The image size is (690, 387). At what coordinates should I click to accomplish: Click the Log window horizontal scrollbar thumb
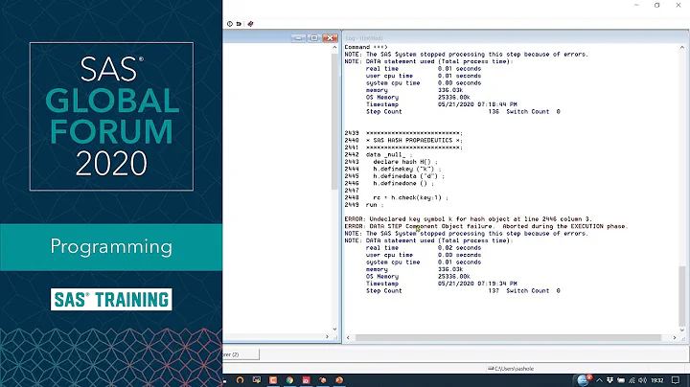508,338
